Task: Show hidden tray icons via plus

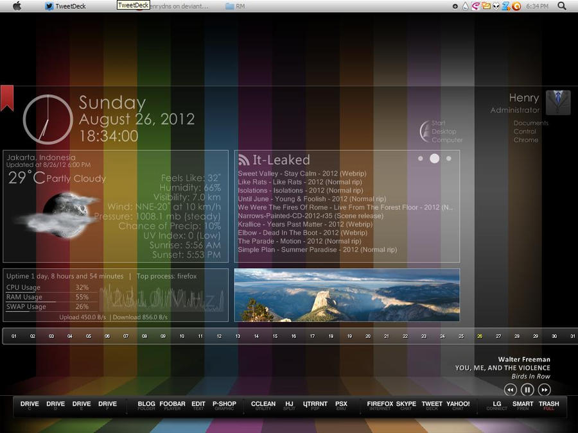Action: click(x=455, y=6)
